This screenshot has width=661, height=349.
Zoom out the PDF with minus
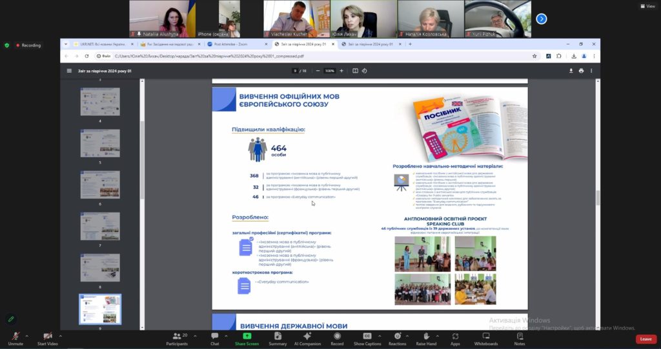[x=318, y=71]
